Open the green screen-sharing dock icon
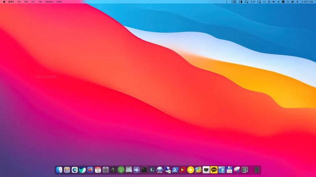Screen dimensions: 316x177 (121, 170)
